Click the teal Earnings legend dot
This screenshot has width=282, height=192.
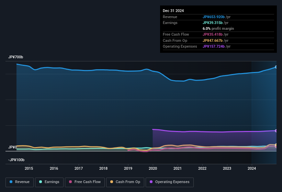click(x=41, y=182)
